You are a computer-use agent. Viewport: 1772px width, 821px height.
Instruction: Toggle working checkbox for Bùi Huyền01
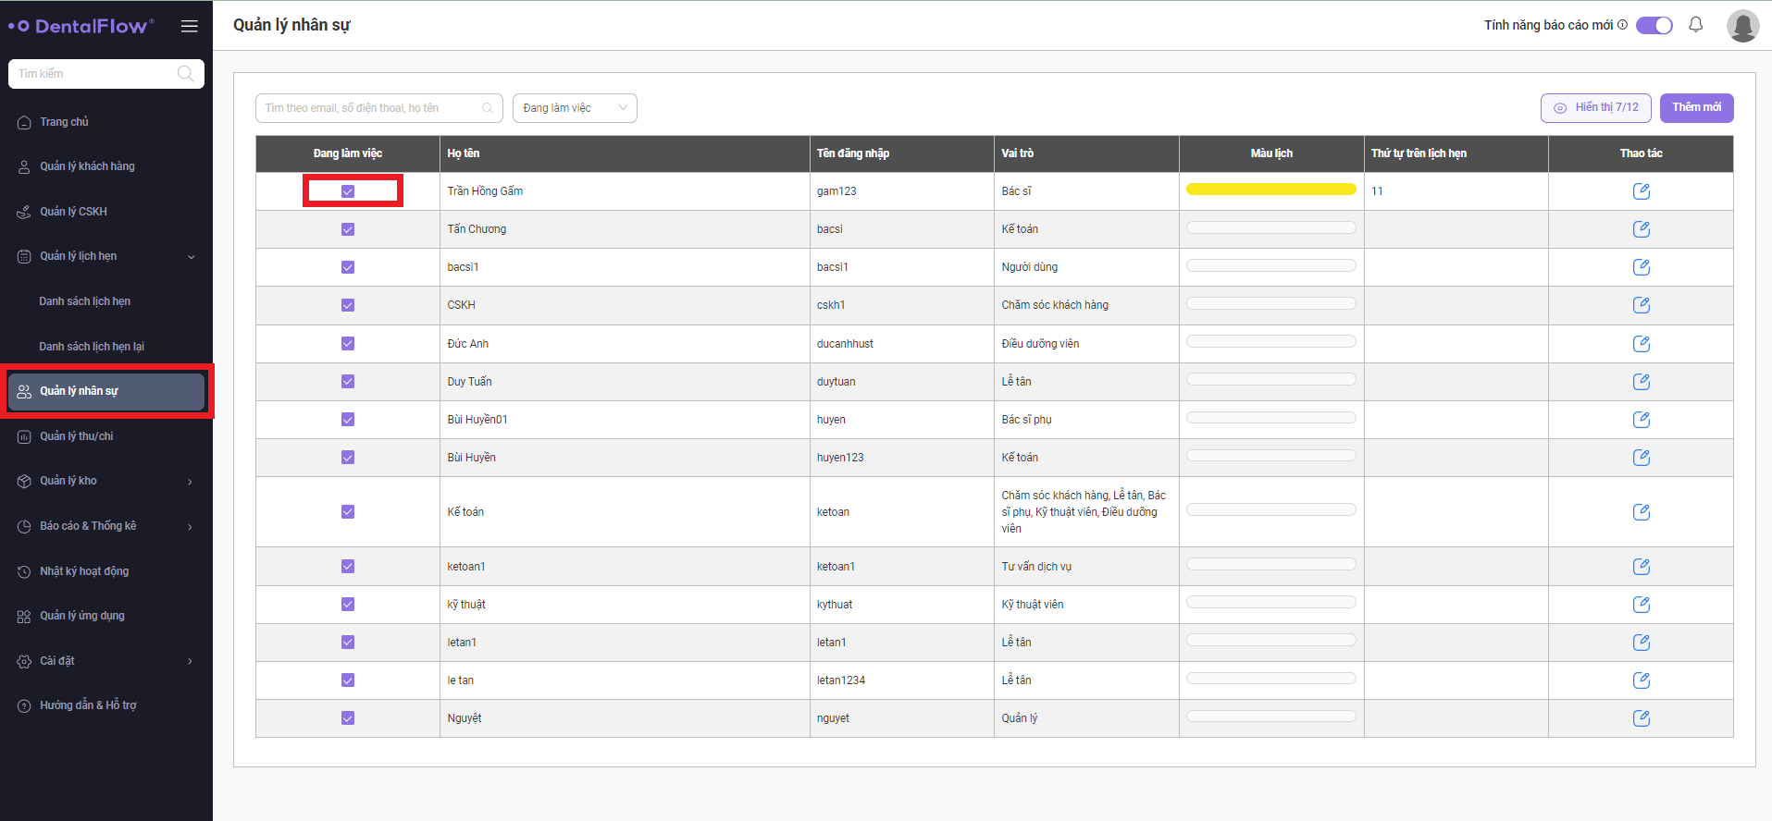click(348, 420)
